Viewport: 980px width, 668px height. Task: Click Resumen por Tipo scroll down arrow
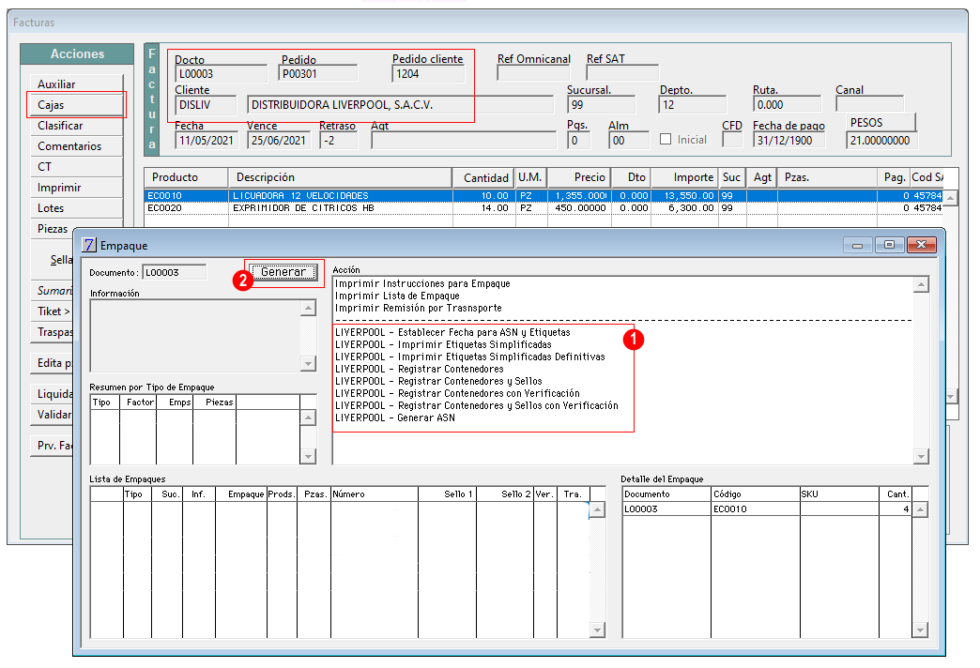pos(308,457)
